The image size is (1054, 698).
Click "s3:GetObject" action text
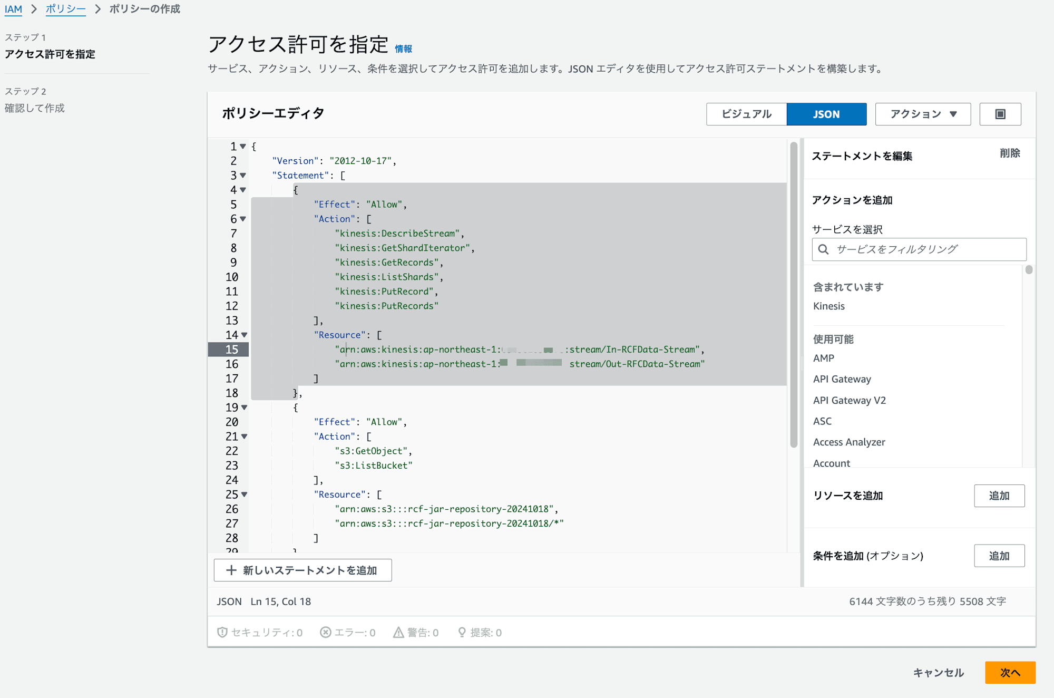pos(371,451)
